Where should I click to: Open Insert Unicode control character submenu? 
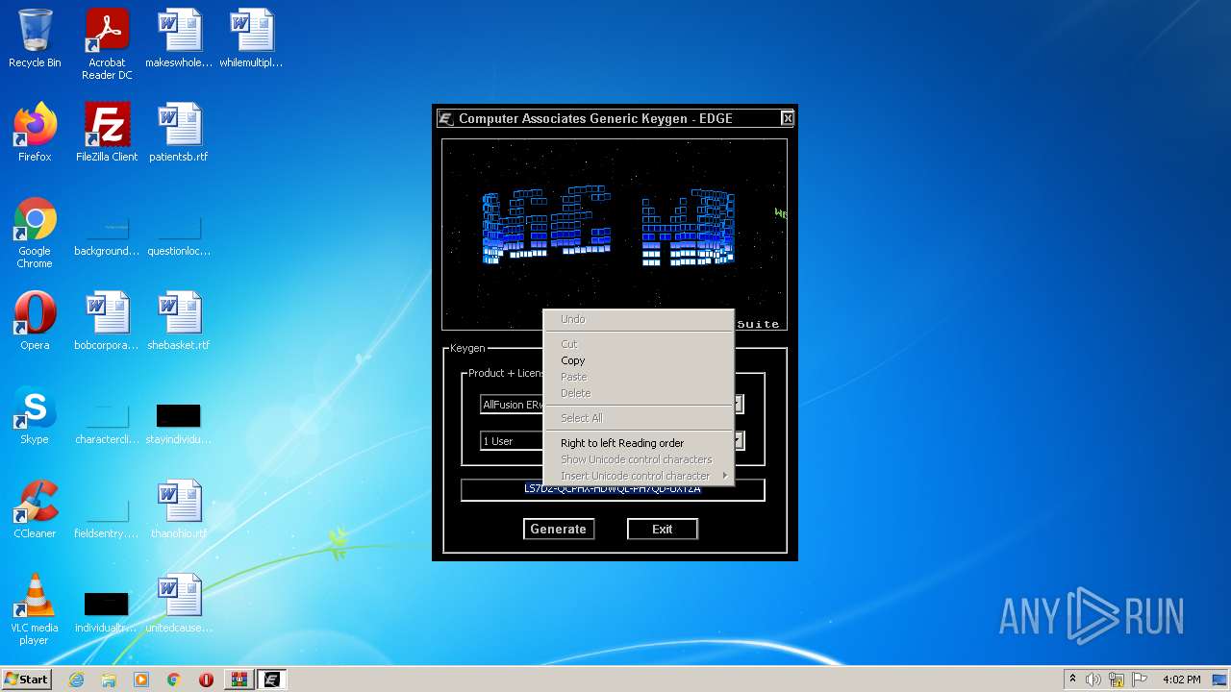(637, 476)
